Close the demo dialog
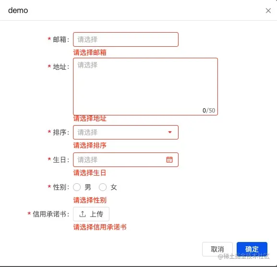This screenshot has height=267, width=277. coord(268,11)
